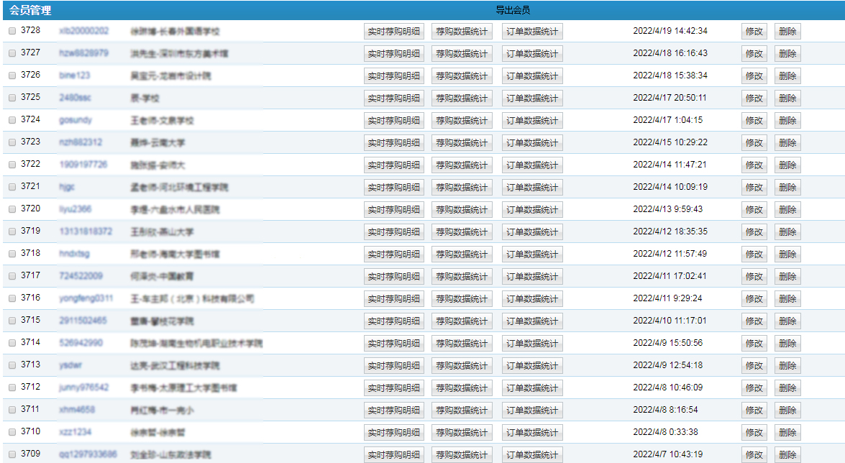
Task: Click 修改 for member 3724
Action: [x=754, y=121]
